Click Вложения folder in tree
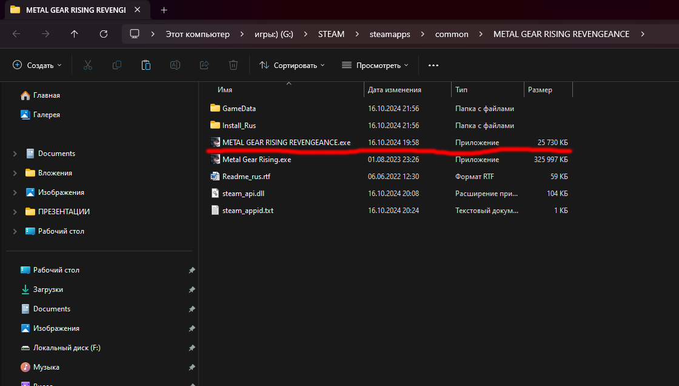Screen dimensions: 679x386 pyautogui.click(x=55, y=173)
